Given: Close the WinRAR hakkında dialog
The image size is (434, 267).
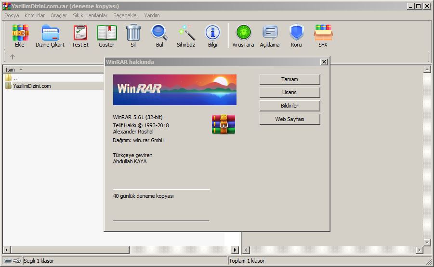Looking at the screenshot, I should 324,62.
